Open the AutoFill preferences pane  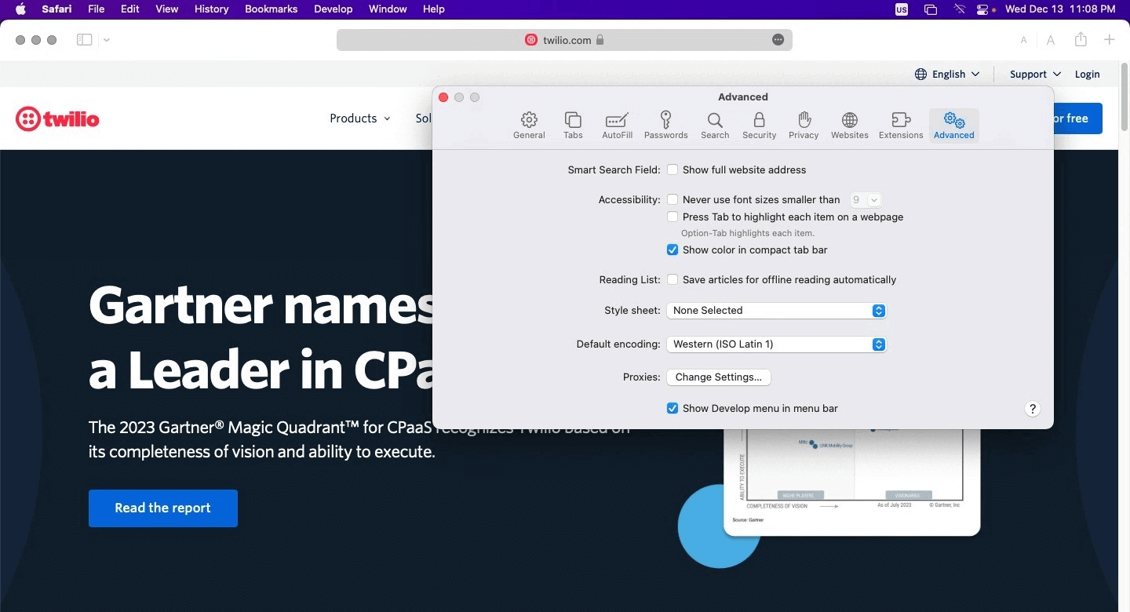click(x=617, y=126)
